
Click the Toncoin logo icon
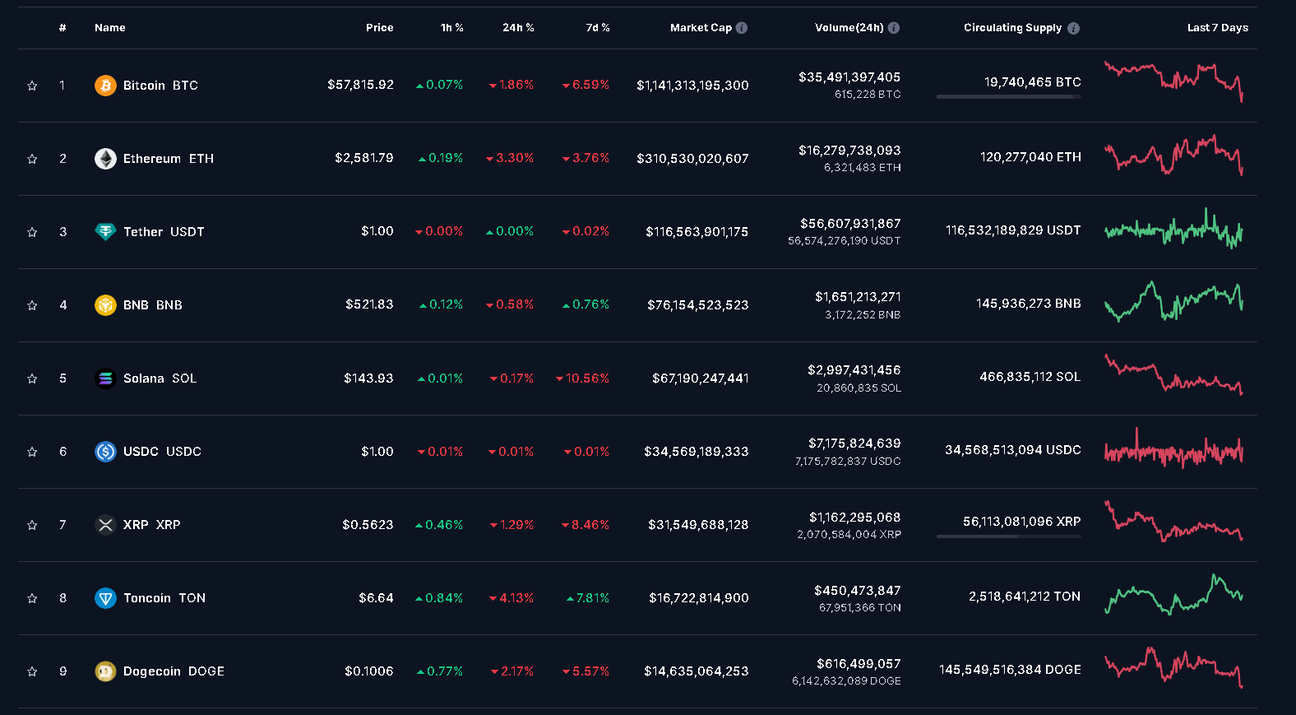click(105, 598)
